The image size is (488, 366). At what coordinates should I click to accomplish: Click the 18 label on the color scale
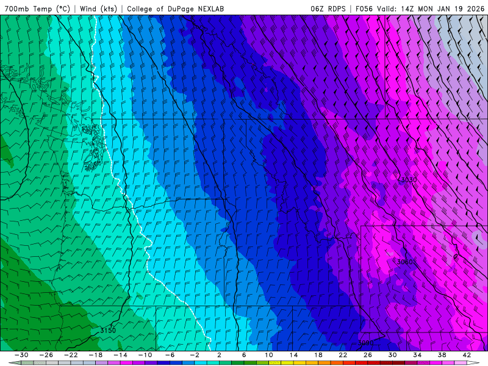click(318, 355)
